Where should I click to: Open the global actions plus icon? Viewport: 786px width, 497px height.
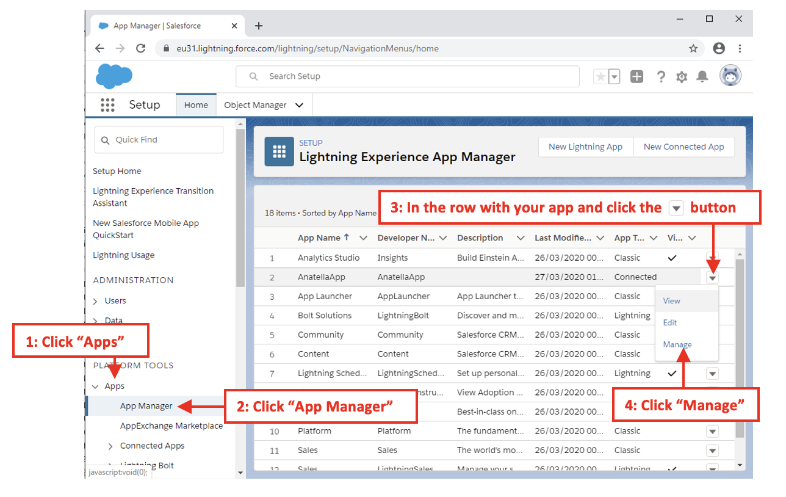tap(636, 76)
